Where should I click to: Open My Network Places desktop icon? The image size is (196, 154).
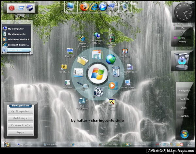97,38
